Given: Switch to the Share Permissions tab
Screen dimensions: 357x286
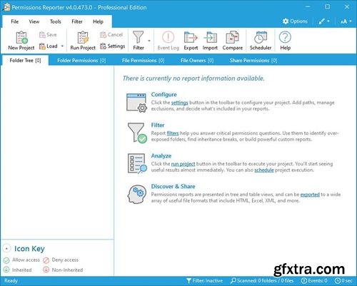Looking at the screenshot, I should coord(253,61).
